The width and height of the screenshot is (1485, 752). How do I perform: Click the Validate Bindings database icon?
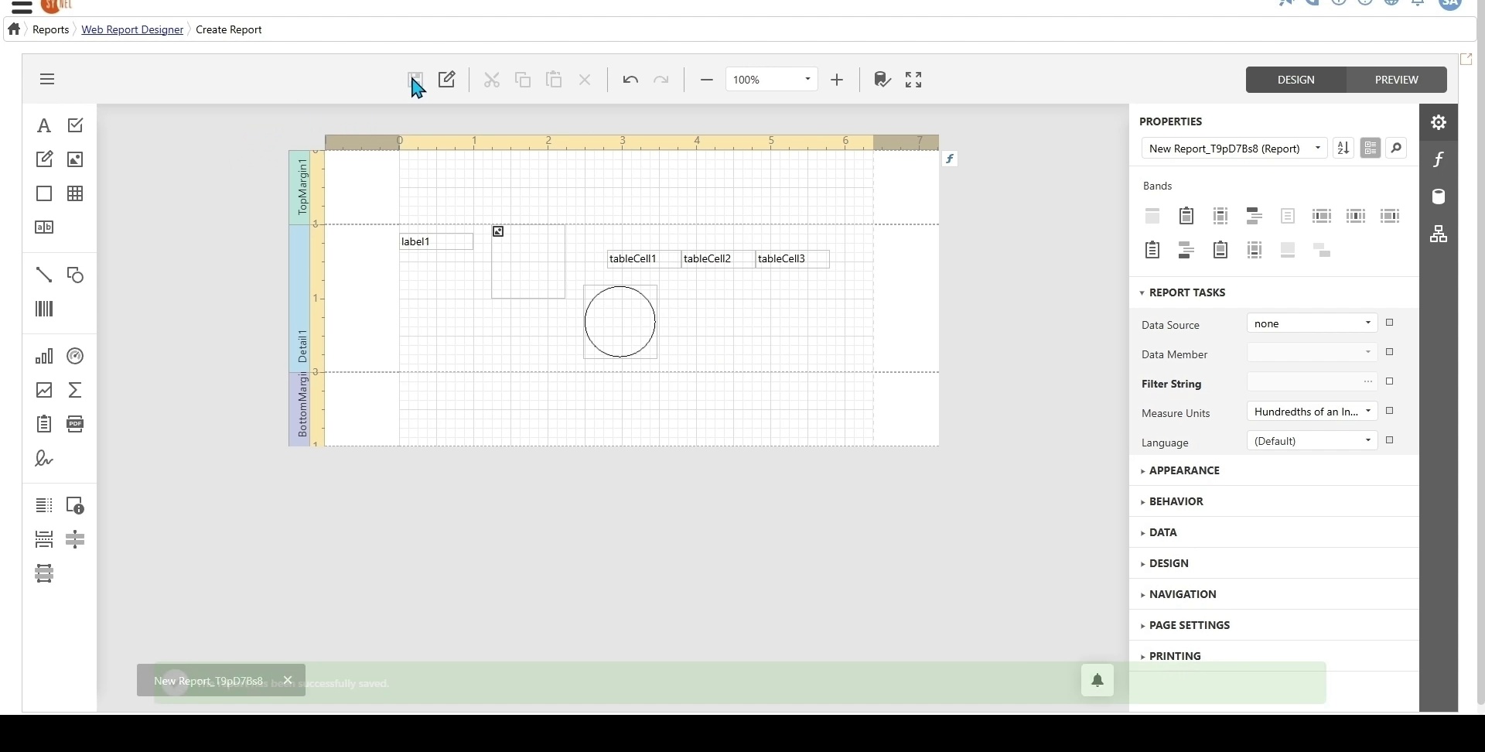882,80
